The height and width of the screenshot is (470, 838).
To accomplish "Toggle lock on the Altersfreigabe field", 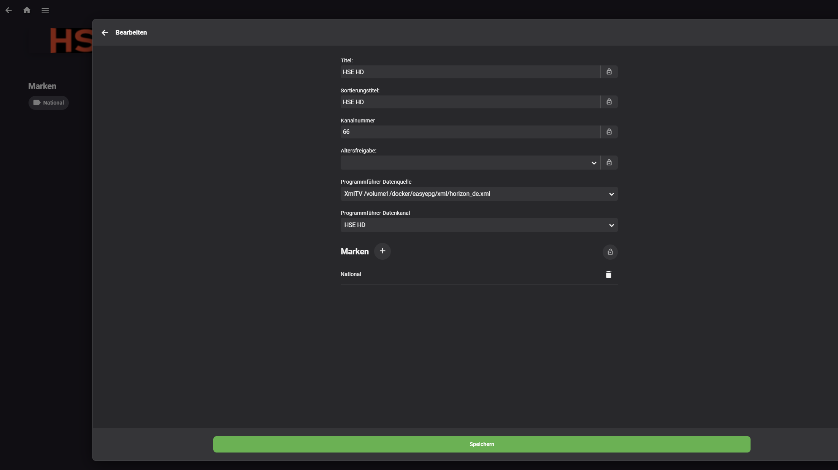I will point(609,163).
